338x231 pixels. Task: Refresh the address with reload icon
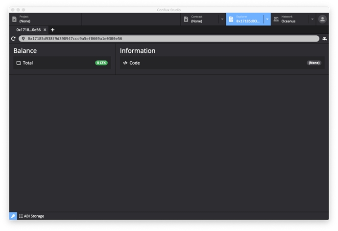click(x=13, y=39)
